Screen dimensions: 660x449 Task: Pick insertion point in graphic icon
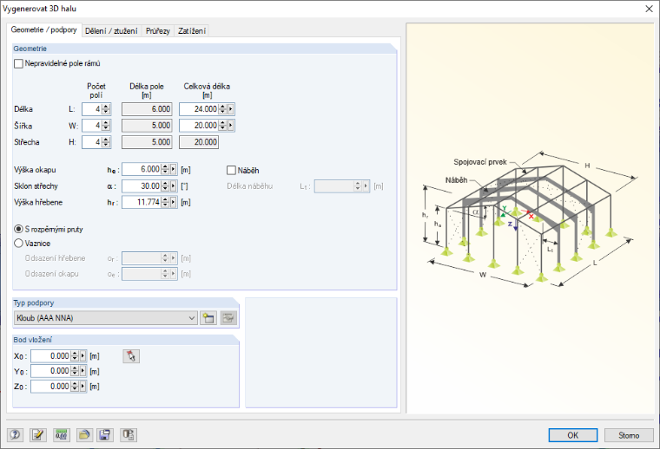click(x=131, y=356)
